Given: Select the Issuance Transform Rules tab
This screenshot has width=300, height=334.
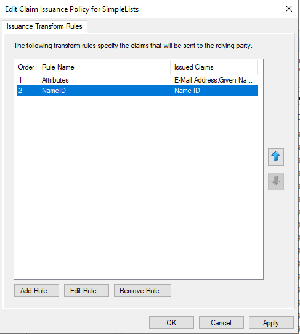Looking at the screenshot, I should [44, 26].
